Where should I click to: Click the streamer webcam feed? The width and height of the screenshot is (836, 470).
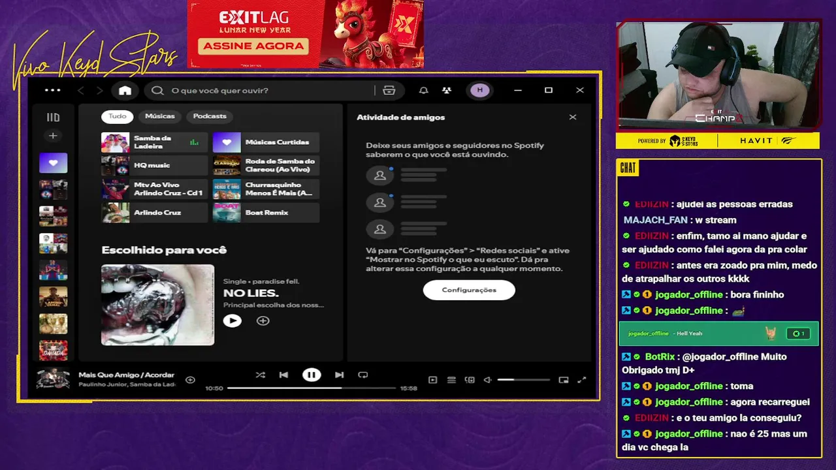pos(718,75)
